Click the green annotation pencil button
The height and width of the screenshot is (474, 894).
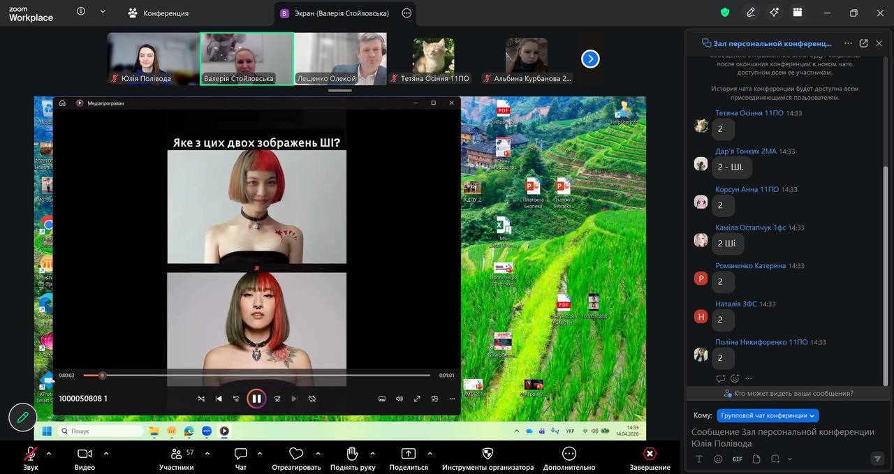[x=22, y=417]
